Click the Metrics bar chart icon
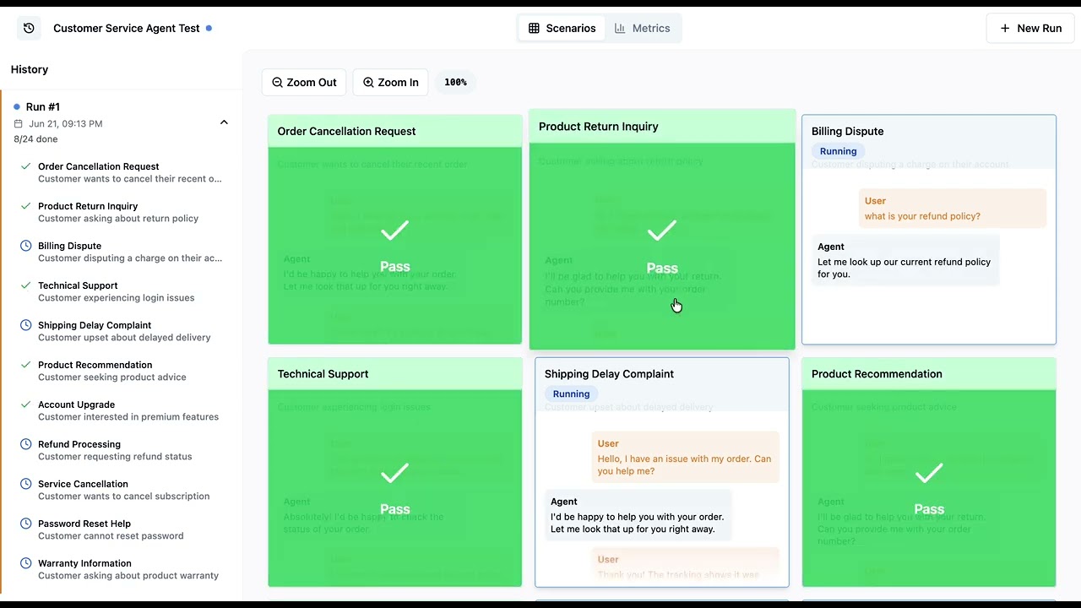Viewport: 1081px width, 608px height. (620, 28)
